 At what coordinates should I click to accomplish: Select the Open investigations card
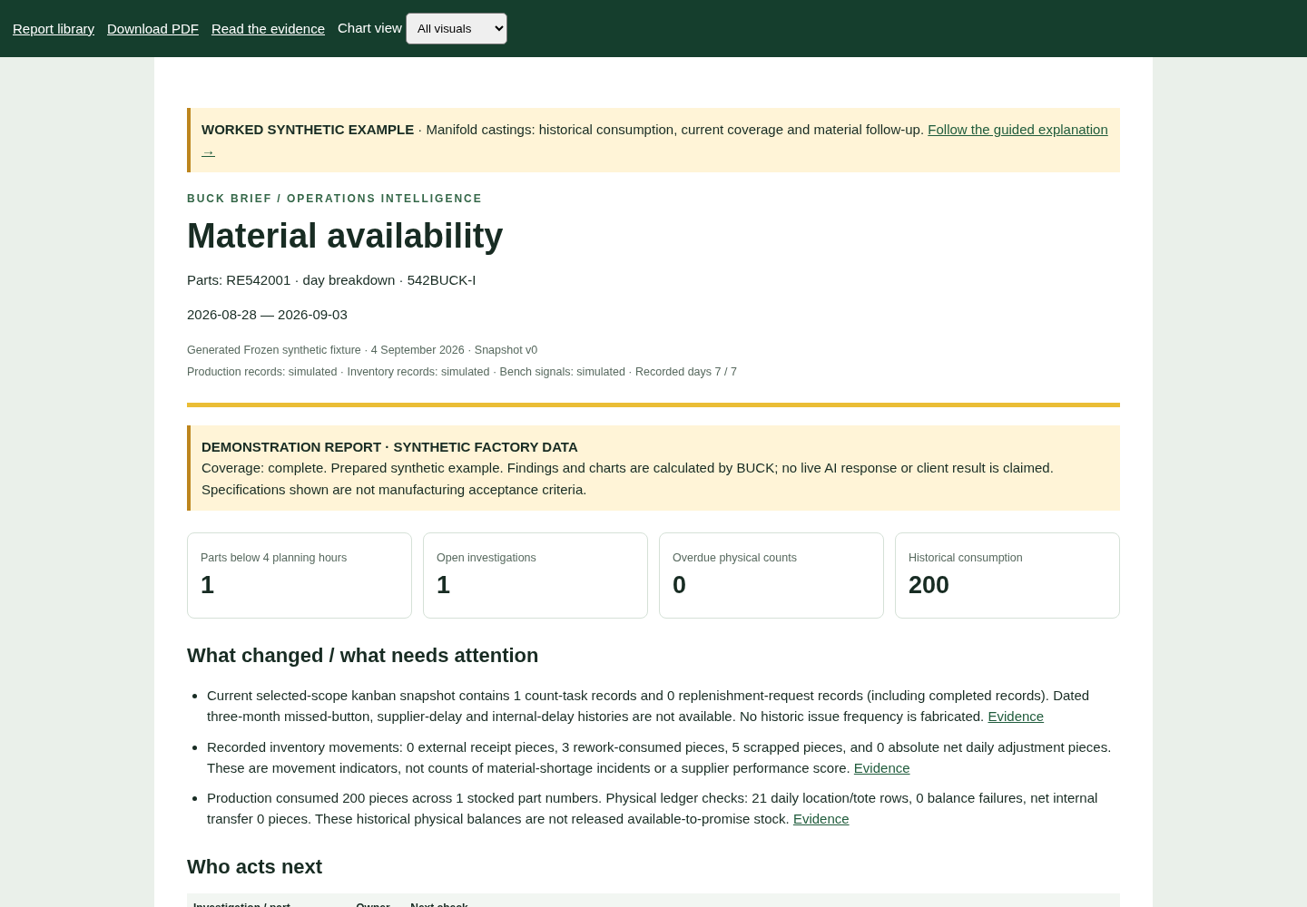coord(536,576)
